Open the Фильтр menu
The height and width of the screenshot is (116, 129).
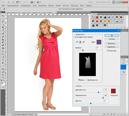pyautogui.click(x=51, y=6)
